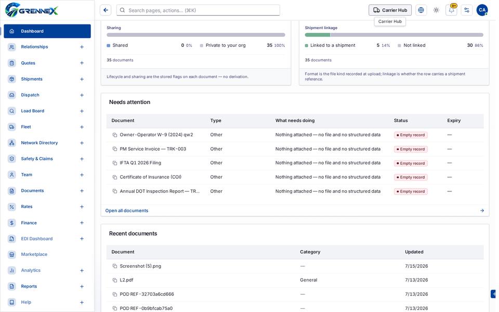
Task: Click the Marketplace sidebar icon
Action: [x=12, y=254]
